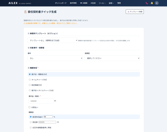Select the 経済的利益の percent radio
The width and height of the screenshot is (167, 132).
(x=31, y=117)
